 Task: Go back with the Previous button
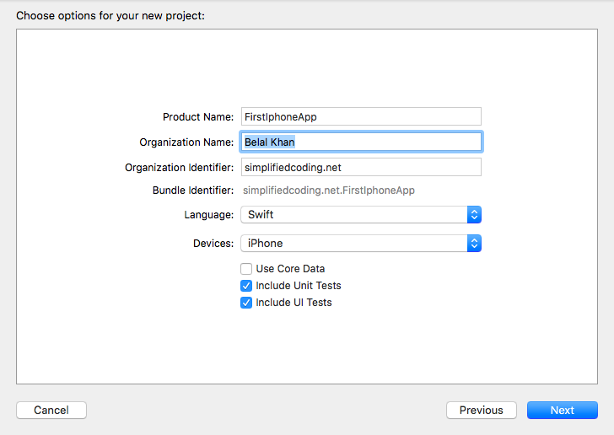482,410
